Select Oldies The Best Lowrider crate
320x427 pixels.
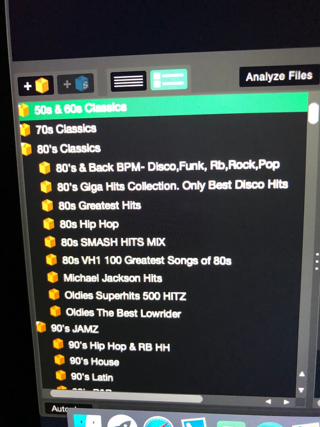123,313
